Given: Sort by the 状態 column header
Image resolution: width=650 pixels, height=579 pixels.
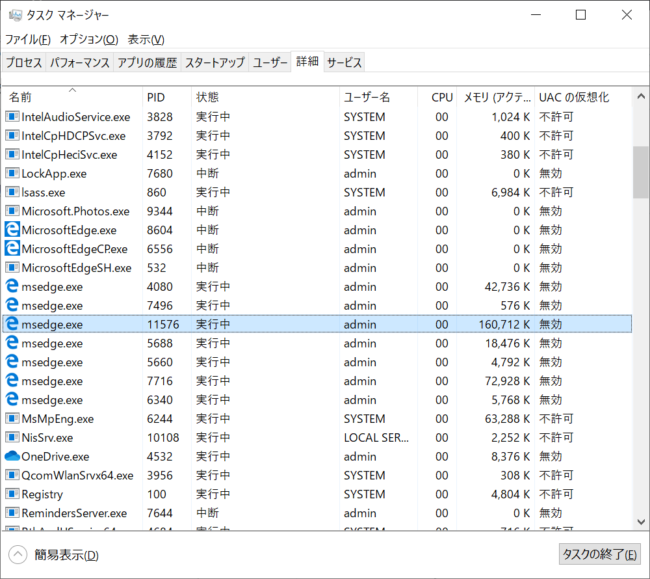Looking at the screenshot, I should [x=265, y=97].
